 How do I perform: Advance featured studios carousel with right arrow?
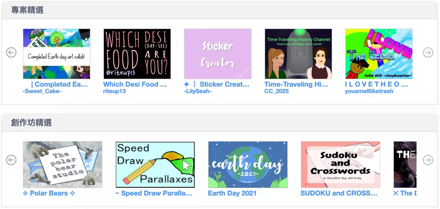click(428, 160)
